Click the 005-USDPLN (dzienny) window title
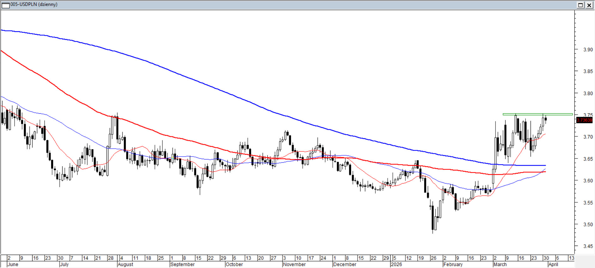Screen dimensions: 595x268 click(x=34, y=4)
